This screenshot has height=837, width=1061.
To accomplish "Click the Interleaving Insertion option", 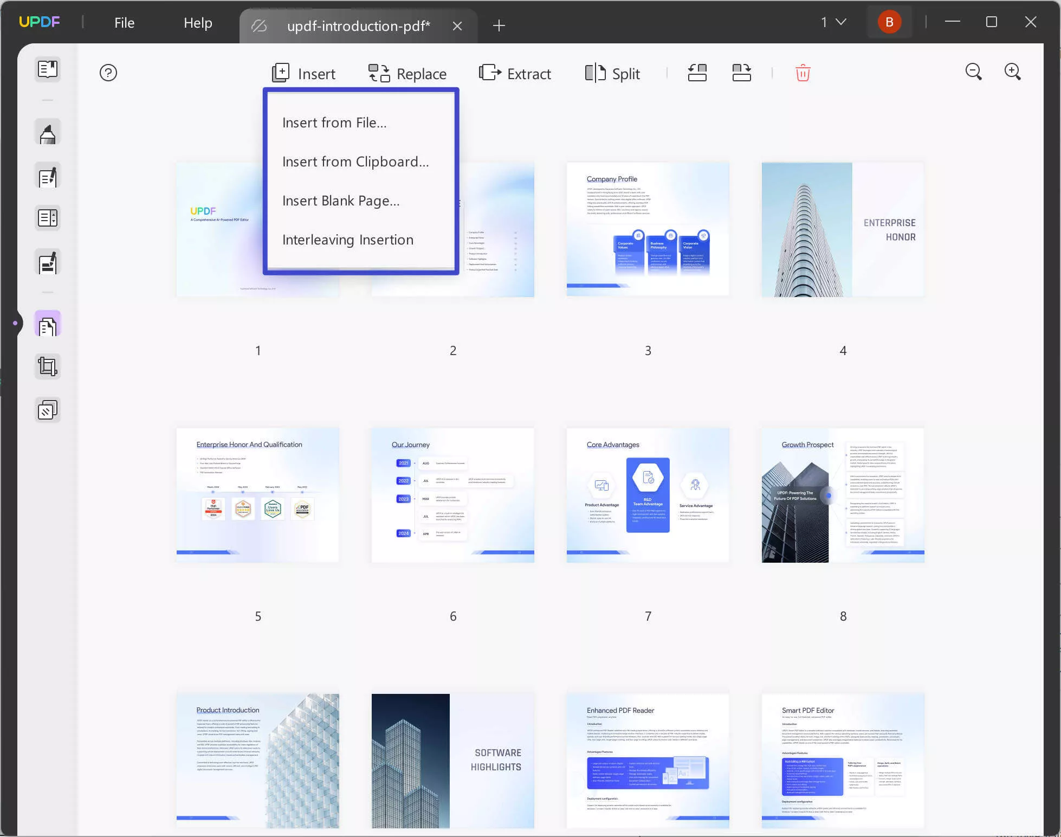I will (x=347, y=240).
